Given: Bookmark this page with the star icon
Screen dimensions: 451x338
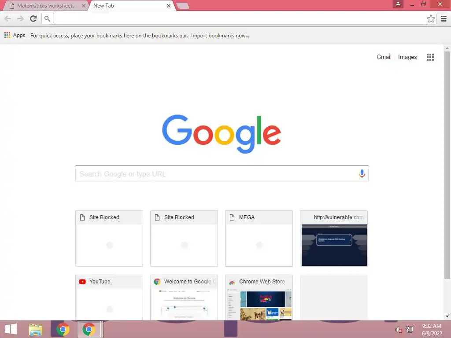Looking at the screenshot, I should coord(431,18).
